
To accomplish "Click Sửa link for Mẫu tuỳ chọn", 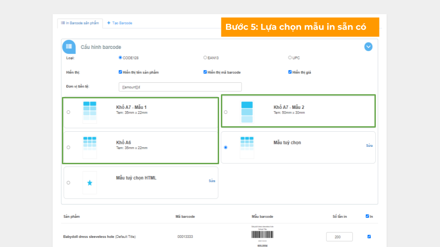I will (369, 145).
